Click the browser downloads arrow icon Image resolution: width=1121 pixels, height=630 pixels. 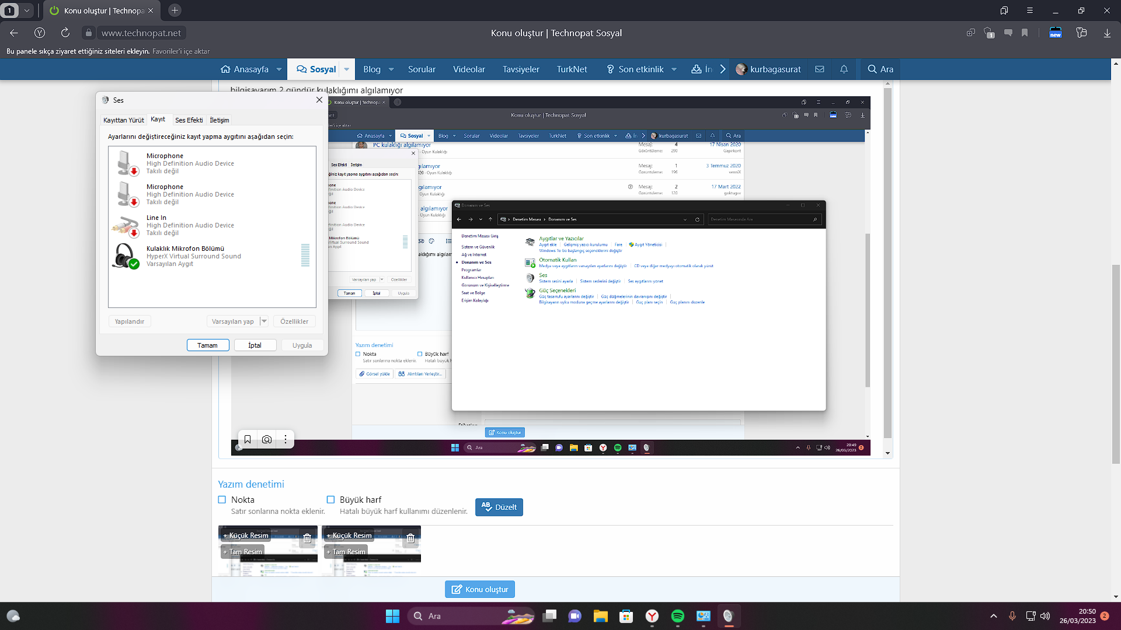[1107, 33]
